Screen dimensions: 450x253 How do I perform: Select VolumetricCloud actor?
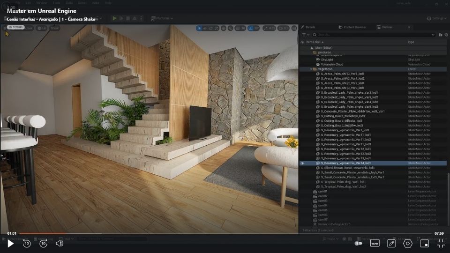coord(373,64)
